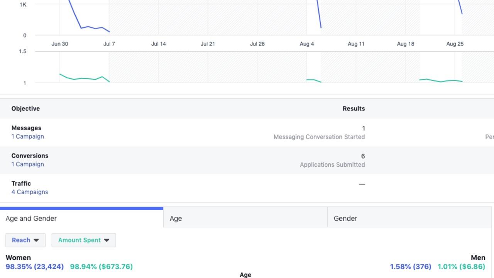Image resolution: width=494 pixels, height=278 pixels.
Task: Click the Jun 30 date label on chart
Action: coord(60,44)
